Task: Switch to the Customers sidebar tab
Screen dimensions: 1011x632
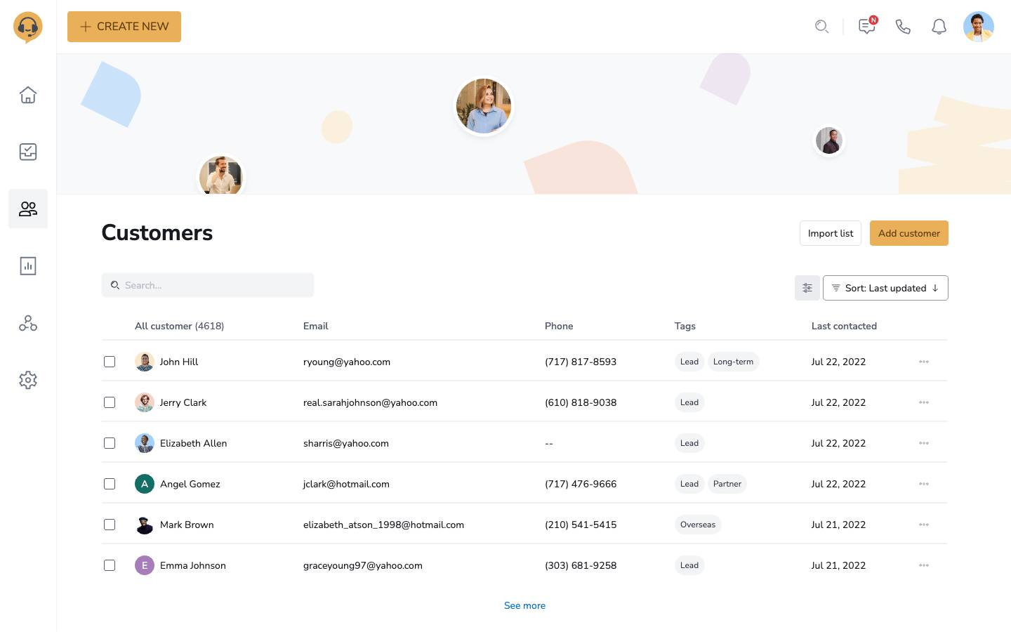Action: (x=28, y=209)
